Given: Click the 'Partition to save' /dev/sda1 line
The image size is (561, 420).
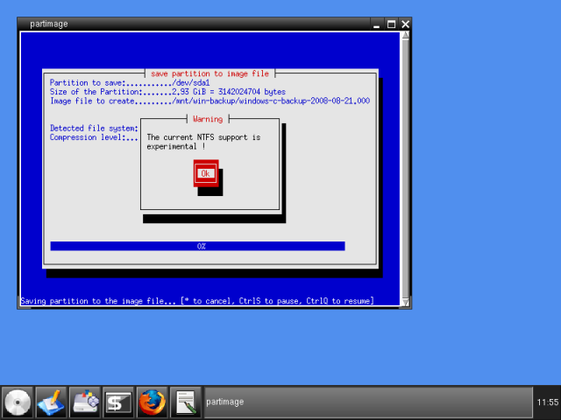Looking at the screenshot, I should point(130,83).
